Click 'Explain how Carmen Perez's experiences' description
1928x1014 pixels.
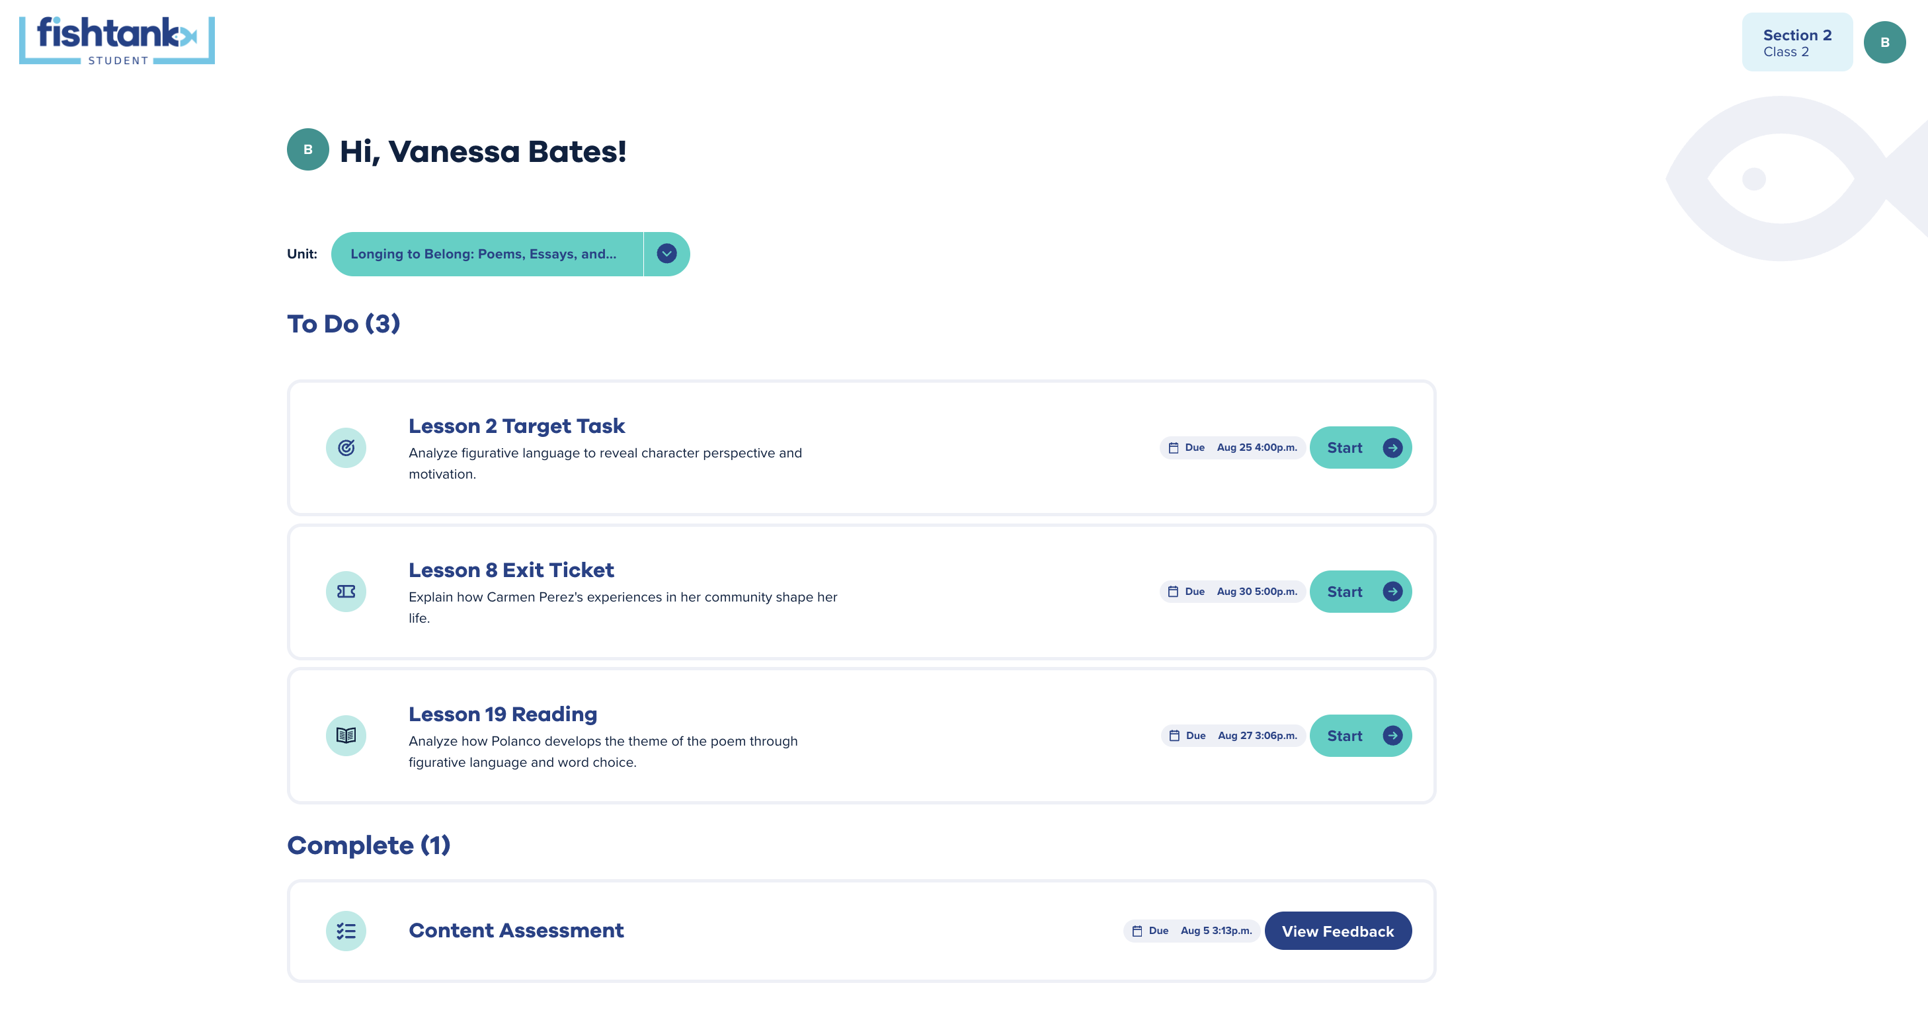(623, 607)
